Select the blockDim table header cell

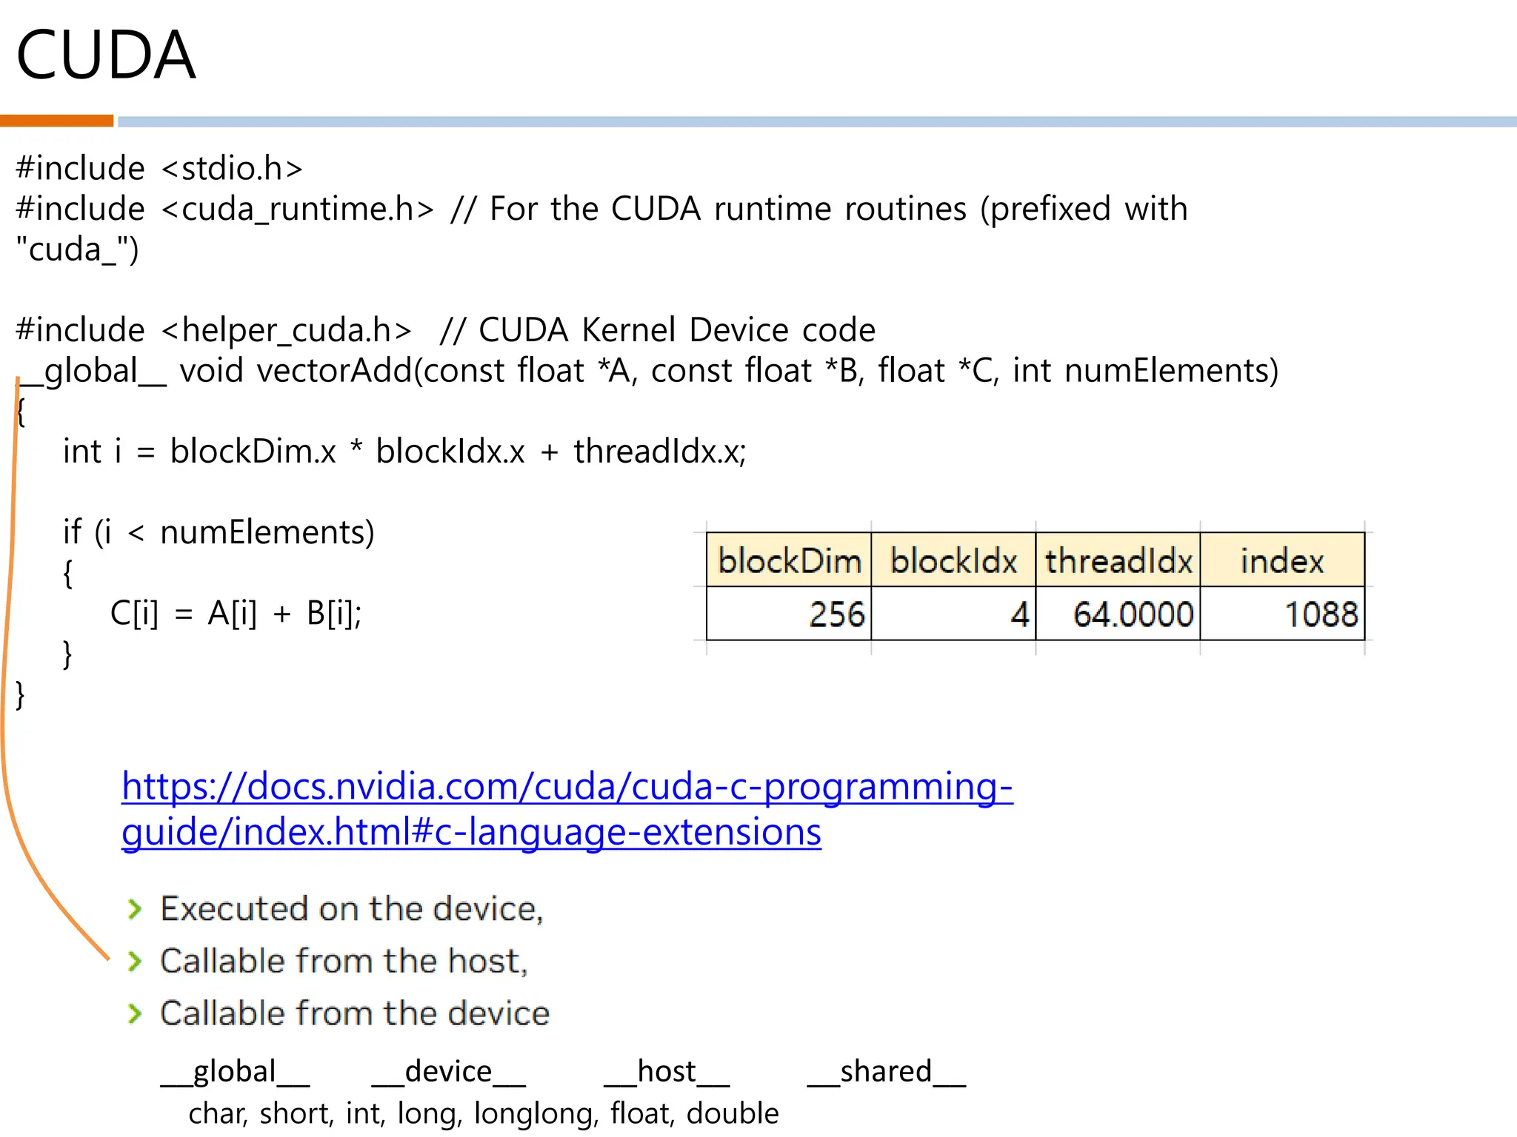789,560
